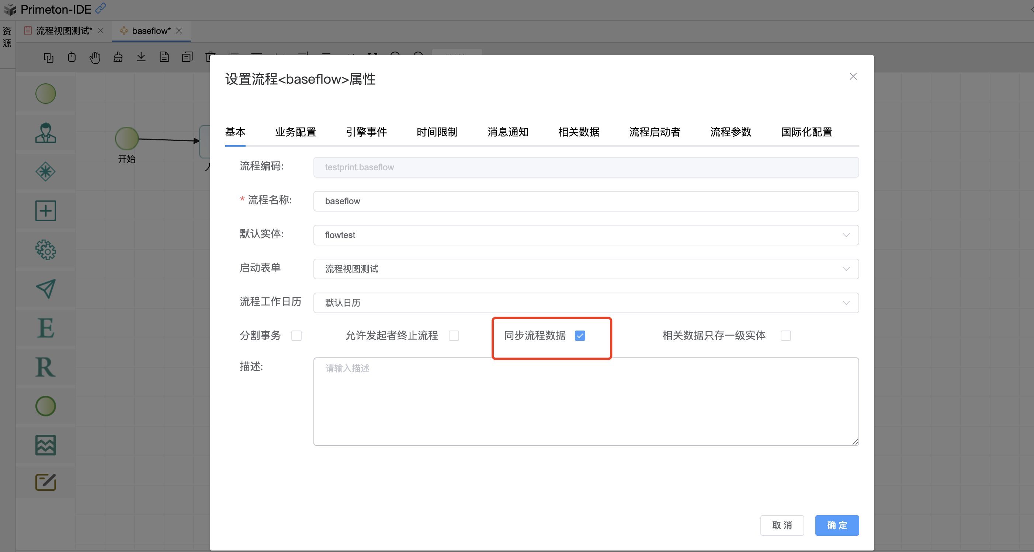
Task: Open the 默认实体 flowtest dropdown
Action: [x=586, y=235]
